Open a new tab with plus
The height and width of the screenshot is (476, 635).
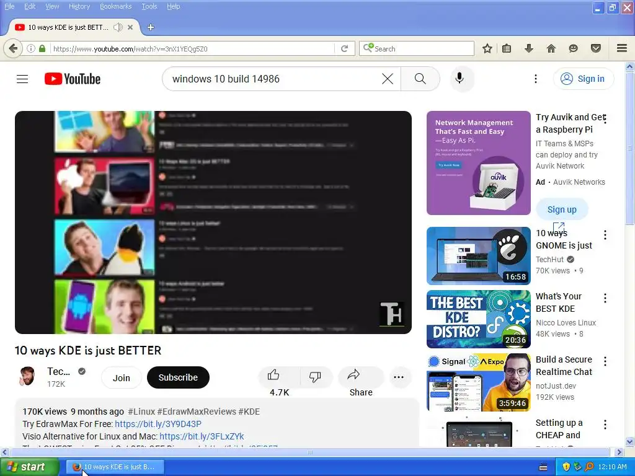pos(151,27)
